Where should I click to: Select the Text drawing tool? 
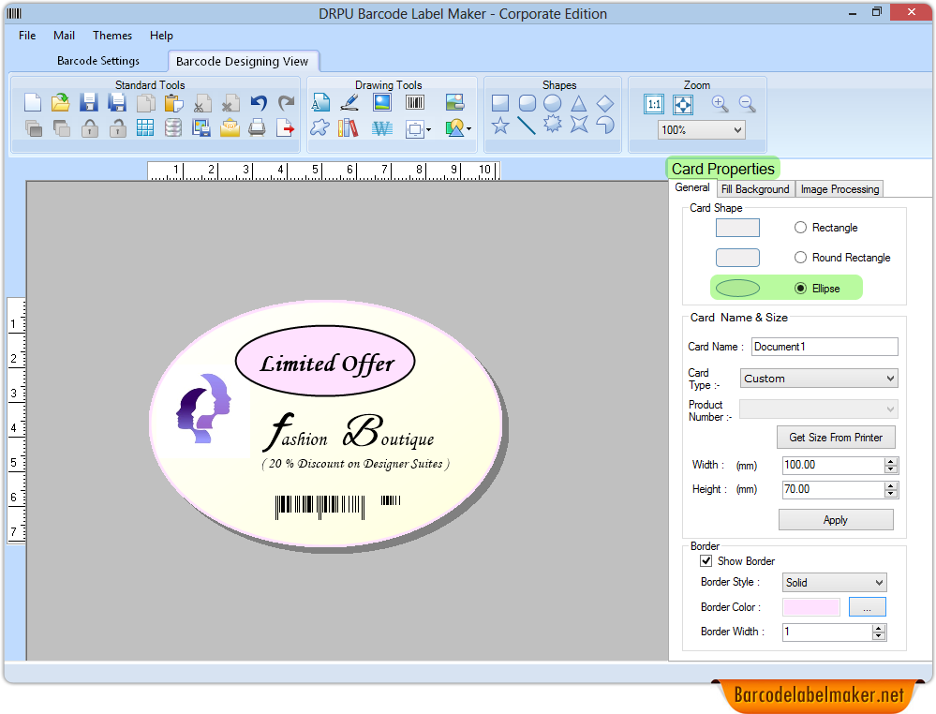pyautogui.click(x=320, y=103)
